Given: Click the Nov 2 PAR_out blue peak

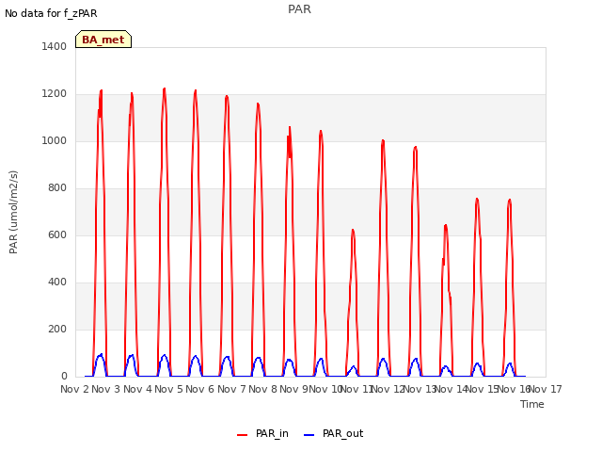Looking at the screenshot, I should [101, 355].
